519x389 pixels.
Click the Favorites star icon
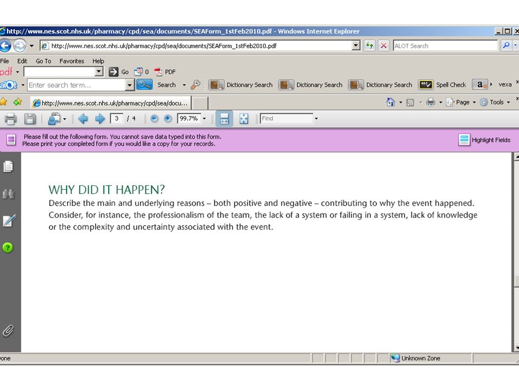(x=3, y=102)
